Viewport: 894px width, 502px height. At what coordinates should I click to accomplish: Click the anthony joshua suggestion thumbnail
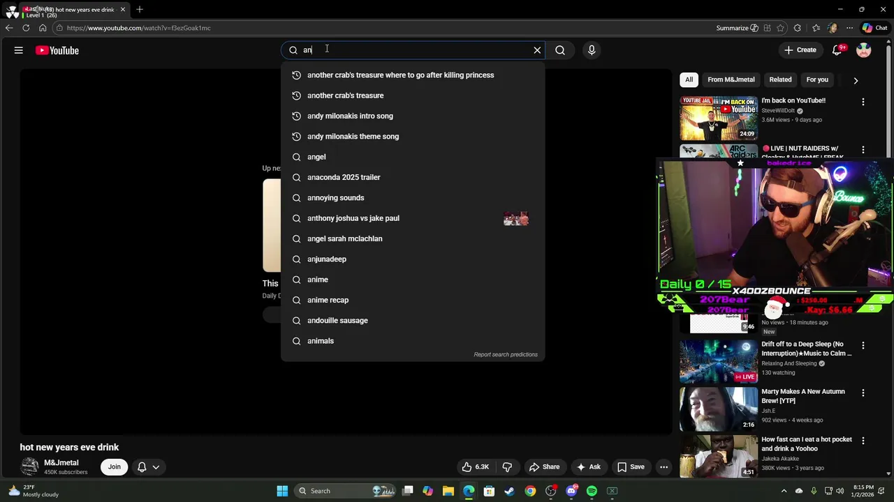point(516,218)
